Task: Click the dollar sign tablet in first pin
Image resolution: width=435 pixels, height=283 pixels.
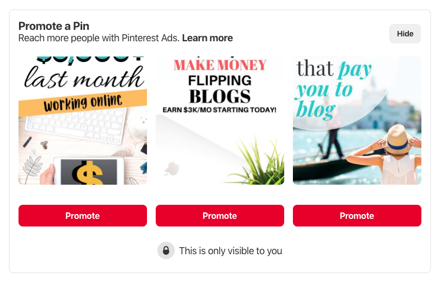Action: [89, 171]
